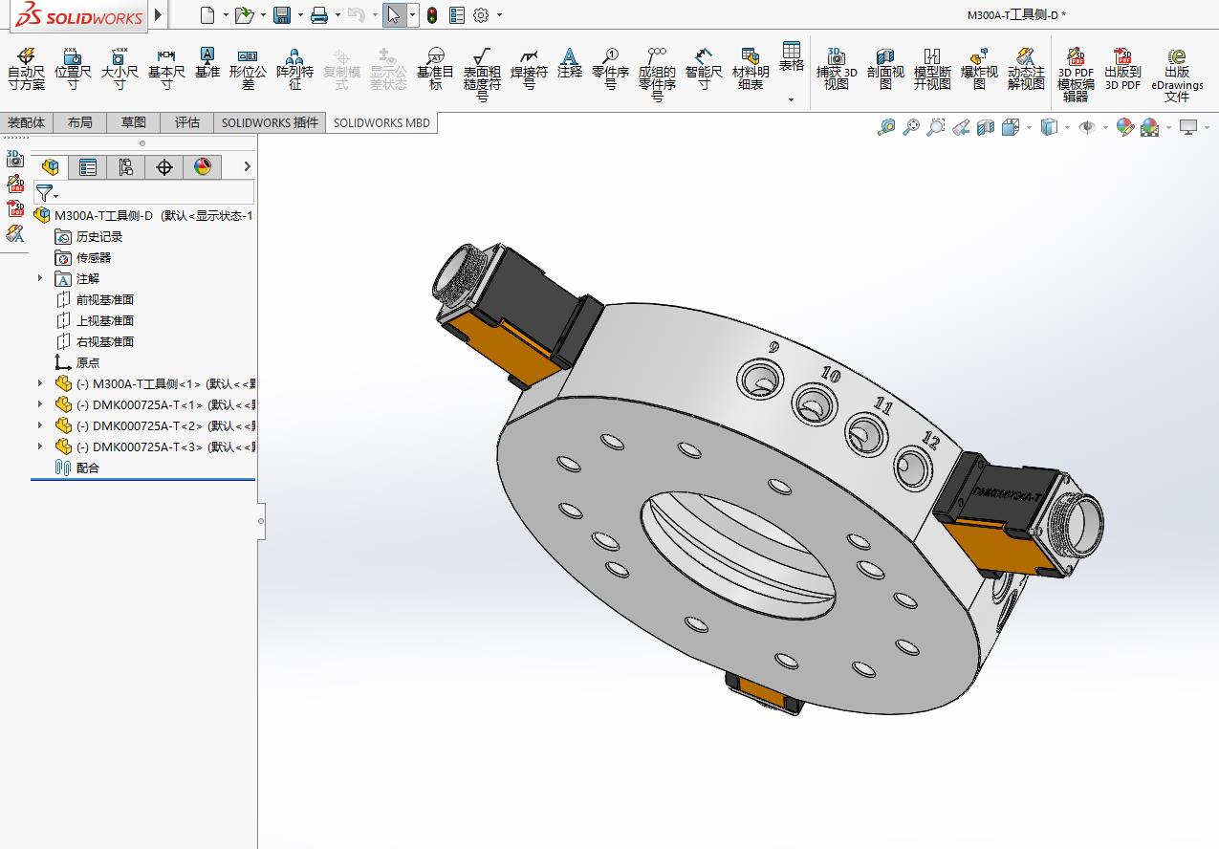This screenshot has width=1219, height=849.
Task: Open the dropdown arrow beside Open file
Action: (x=263, y=15)
